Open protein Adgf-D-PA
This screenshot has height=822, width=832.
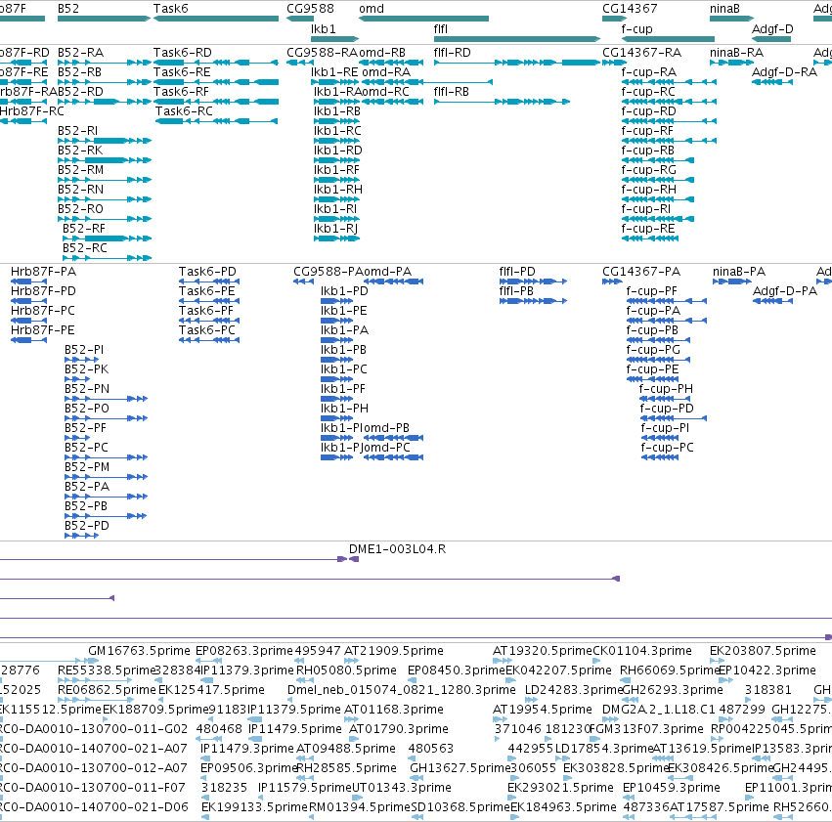(785, 291)
